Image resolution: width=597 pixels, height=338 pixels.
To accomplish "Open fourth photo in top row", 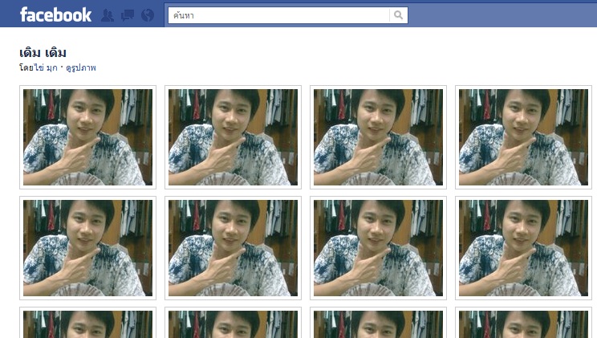I will 523,137.
